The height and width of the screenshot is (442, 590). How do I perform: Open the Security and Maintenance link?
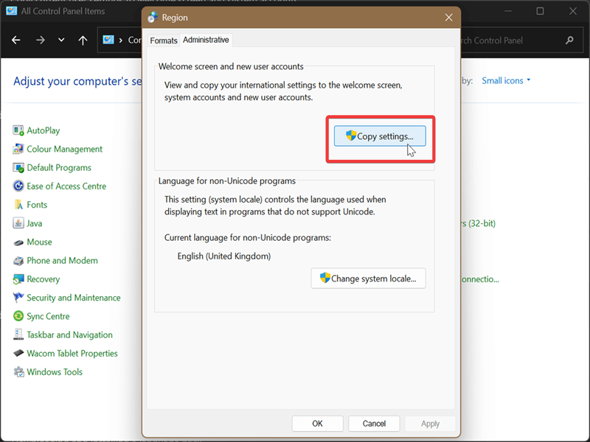[x=73, y=298]
